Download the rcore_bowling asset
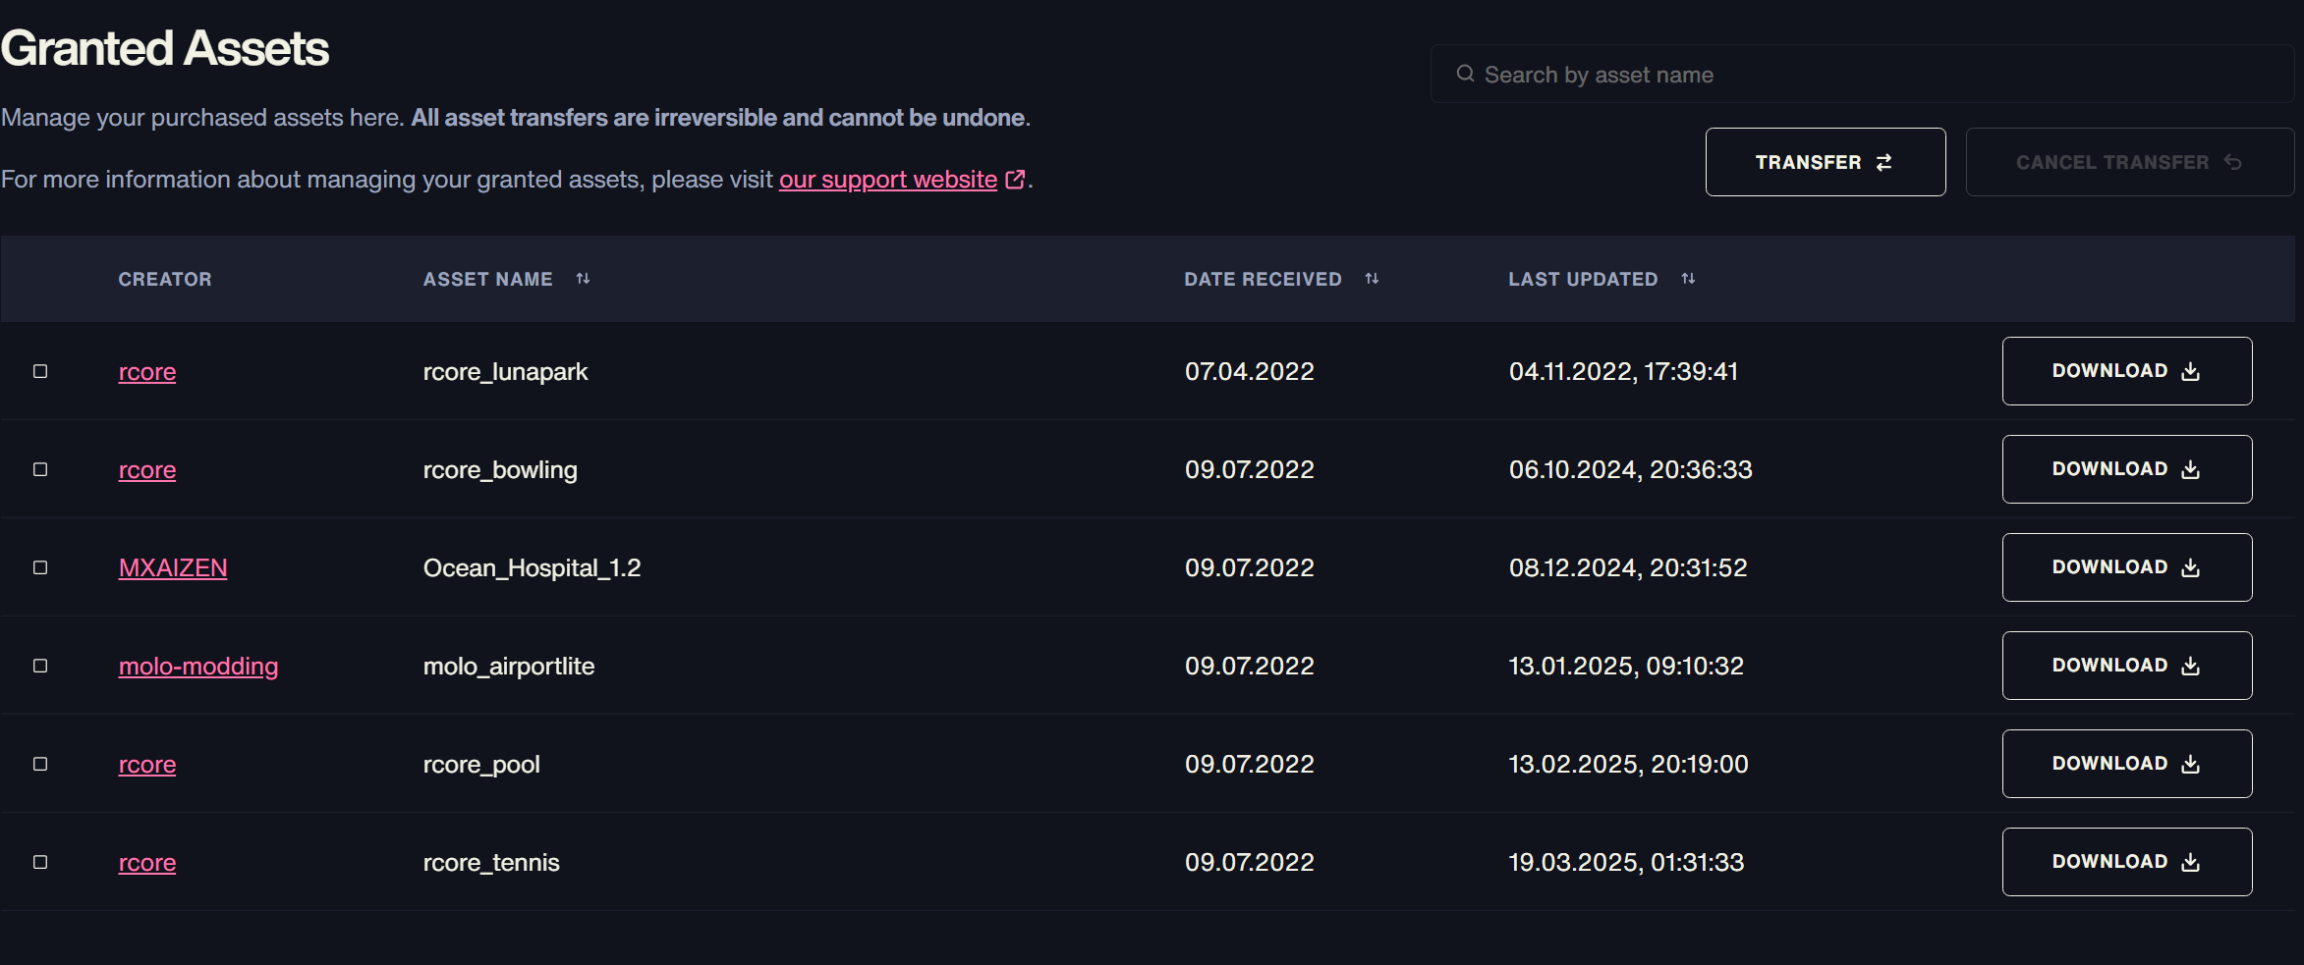 tap(2127, 469)
